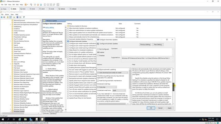Open the Action Center notification icon
This screenshot has height=124, width=221.
tap(217, 120)
